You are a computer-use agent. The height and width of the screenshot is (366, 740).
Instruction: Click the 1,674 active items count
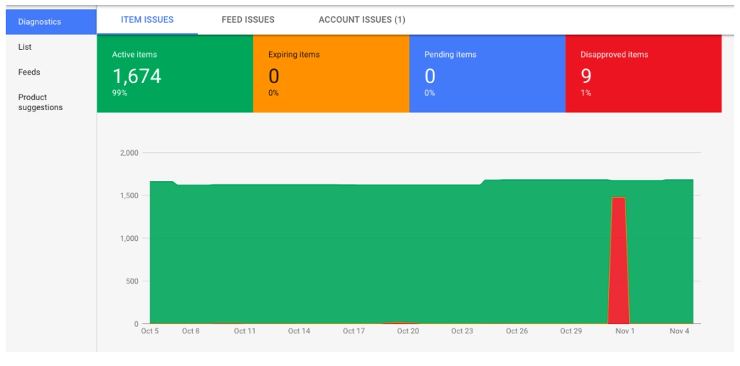click(x=137, y=76)
